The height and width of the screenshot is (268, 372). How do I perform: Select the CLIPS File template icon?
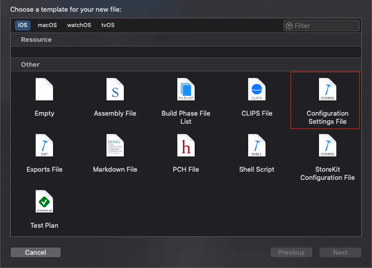(257, 90)
